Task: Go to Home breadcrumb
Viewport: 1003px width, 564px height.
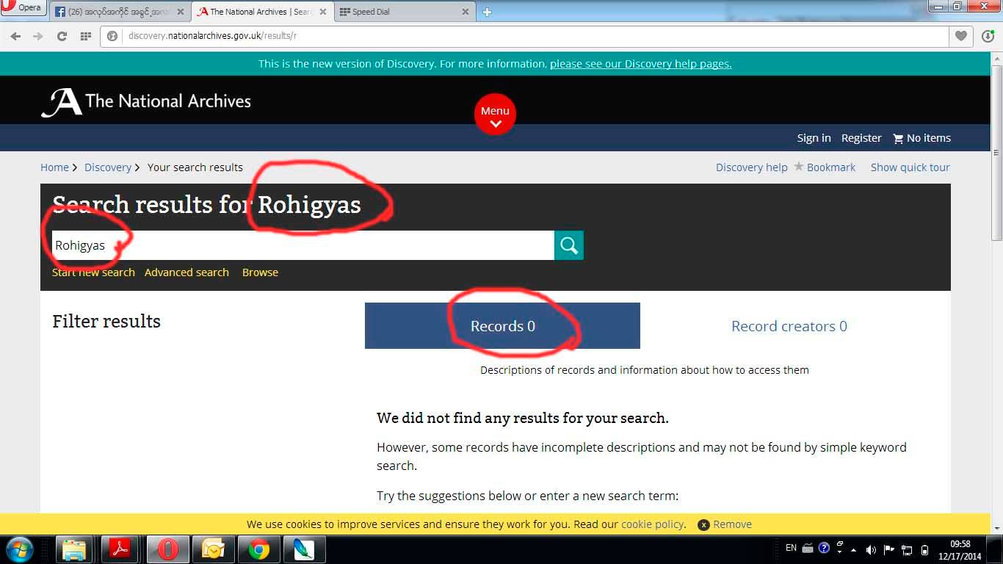Action: (54, 167)
